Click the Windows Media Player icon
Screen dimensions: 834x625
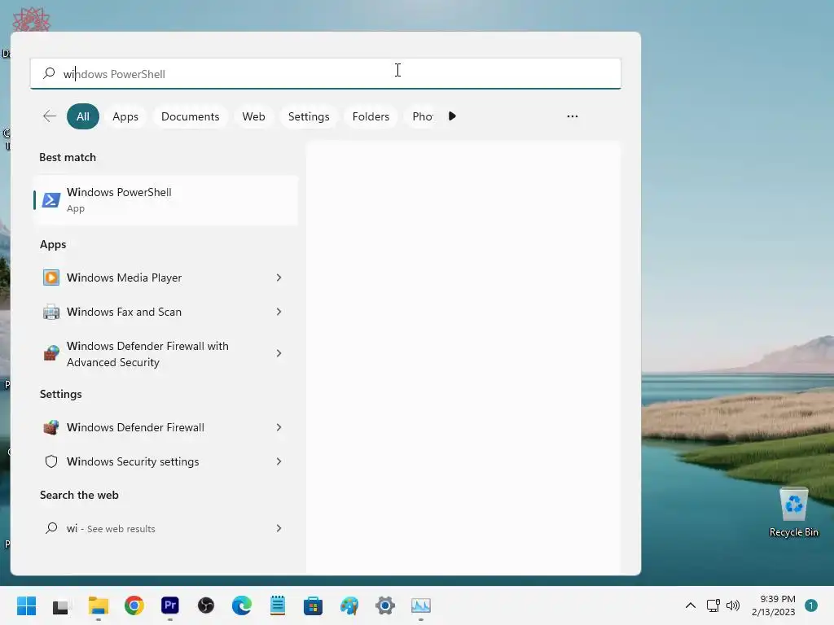(51, 278)
